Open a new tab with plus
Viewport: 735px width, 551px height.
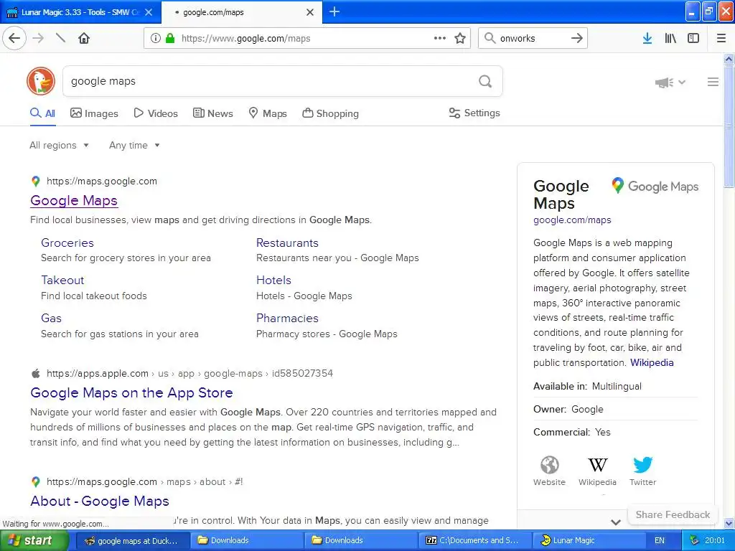[334, 11]
